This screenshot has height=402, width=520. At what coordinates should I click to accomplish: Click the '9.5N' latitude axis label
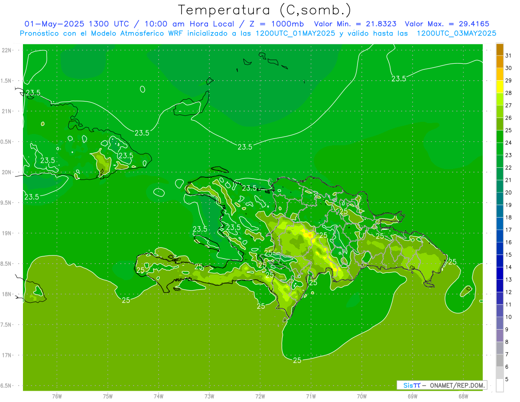6,203
